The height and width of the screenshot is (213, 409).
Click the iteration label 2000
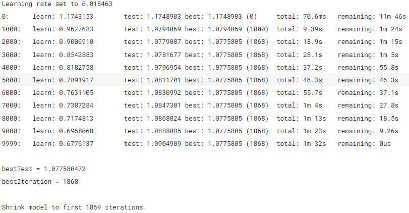coord(11,42)
